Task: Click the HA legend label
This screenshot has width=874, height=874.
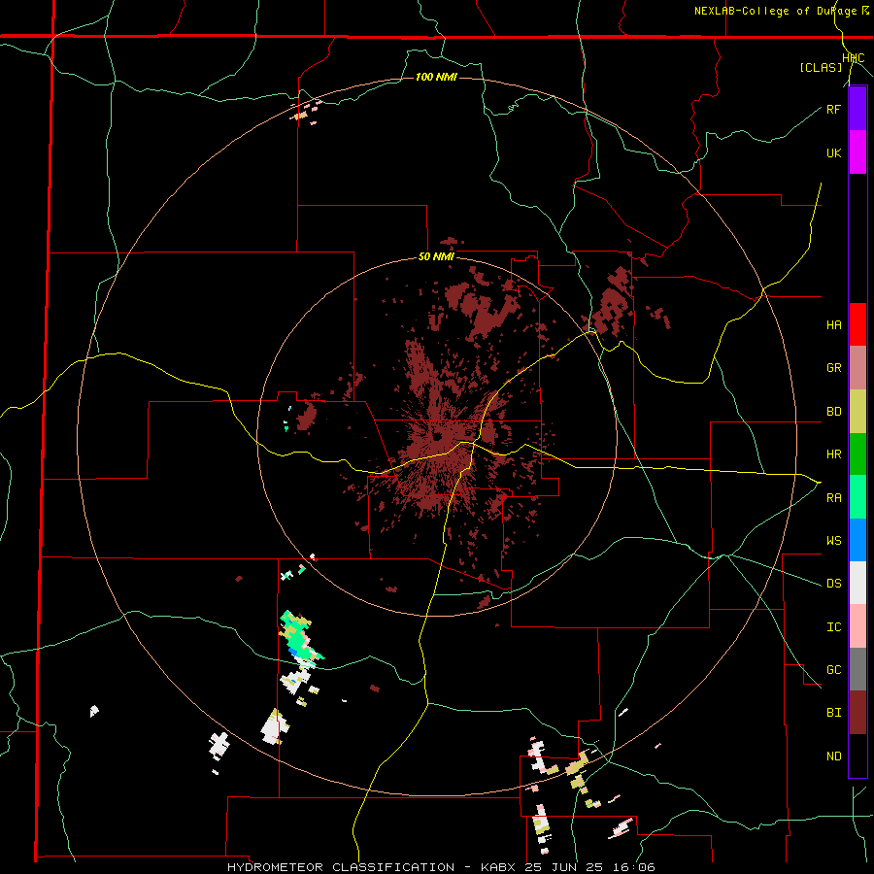Action: click(833, 325)
